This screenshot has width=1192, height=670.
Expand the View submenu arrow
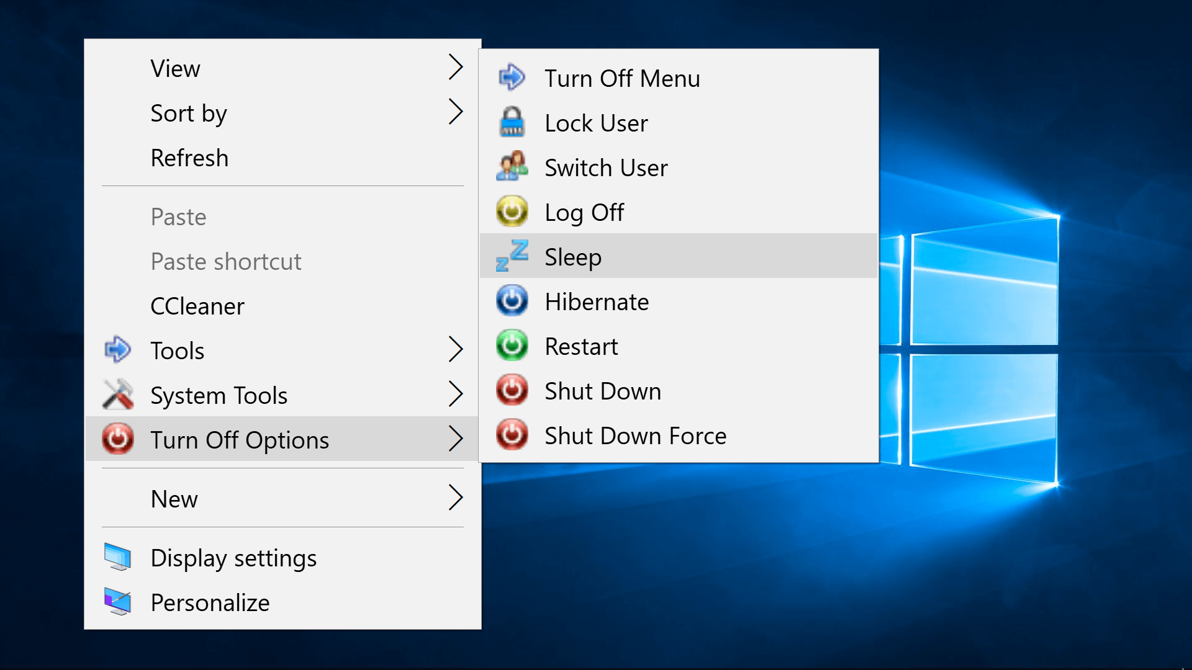(x=456, y=68)
